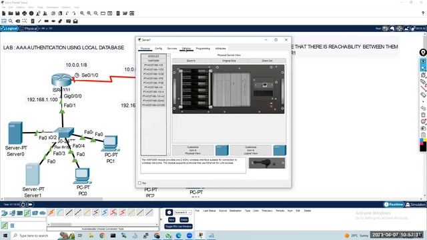The width and height of the screenshot is (427, 240).
Task: Click New scenario button
Action: (171, 219)
